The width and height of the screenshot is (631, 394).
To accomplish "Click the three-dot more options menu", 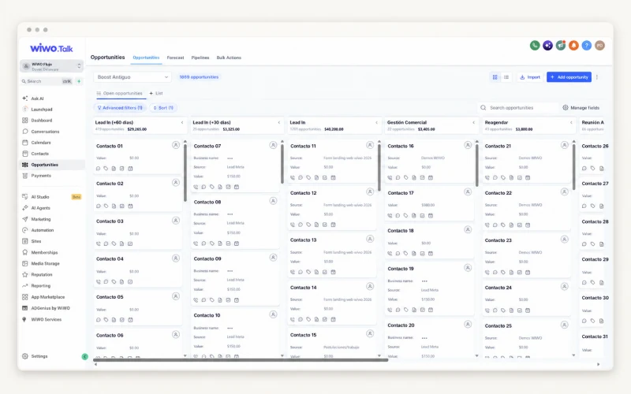I will (597, 77).
